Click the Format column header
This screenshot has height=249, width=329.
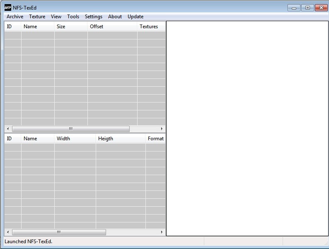click(x=155, y=139)
